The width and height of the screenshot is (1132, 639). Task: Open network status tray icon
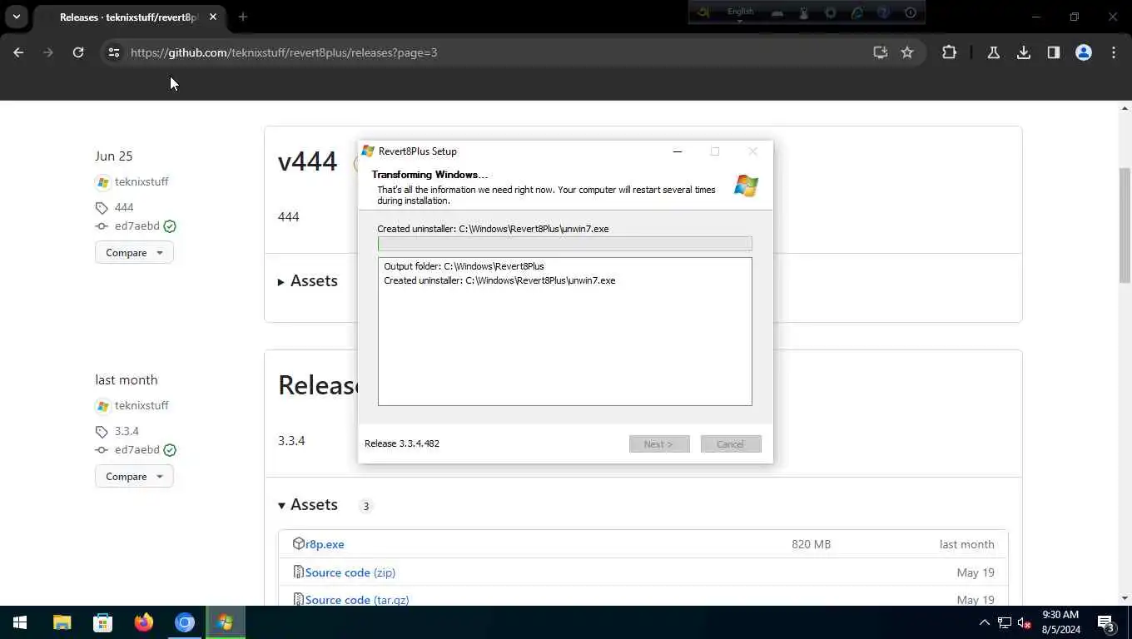1005,622
